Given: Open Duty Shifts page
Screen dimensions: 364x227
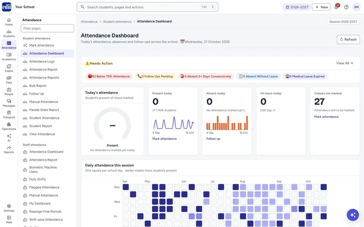Looking at the screenshot, I should click(x=47, y=179).
